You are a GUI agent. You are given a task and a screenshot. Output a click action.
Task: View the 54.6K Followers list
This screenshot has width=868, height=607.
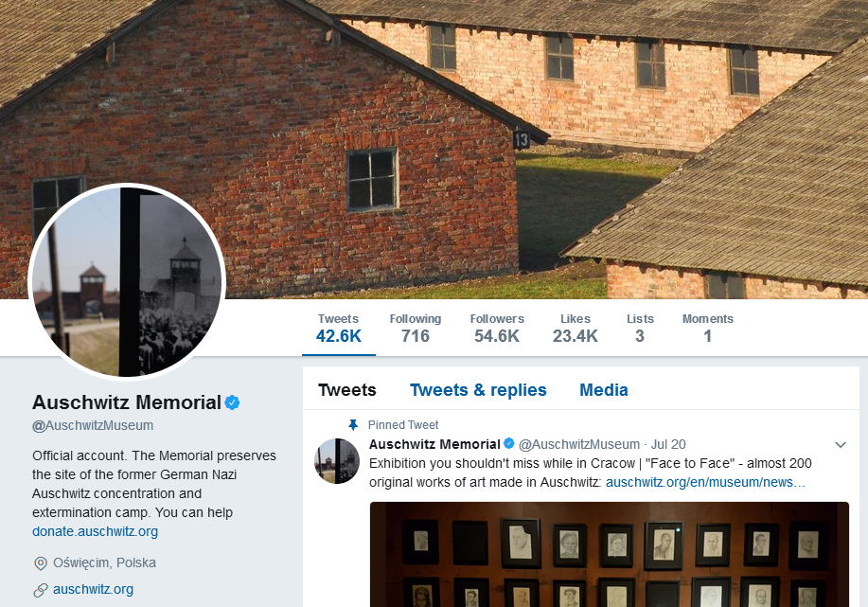pos(497,328)
